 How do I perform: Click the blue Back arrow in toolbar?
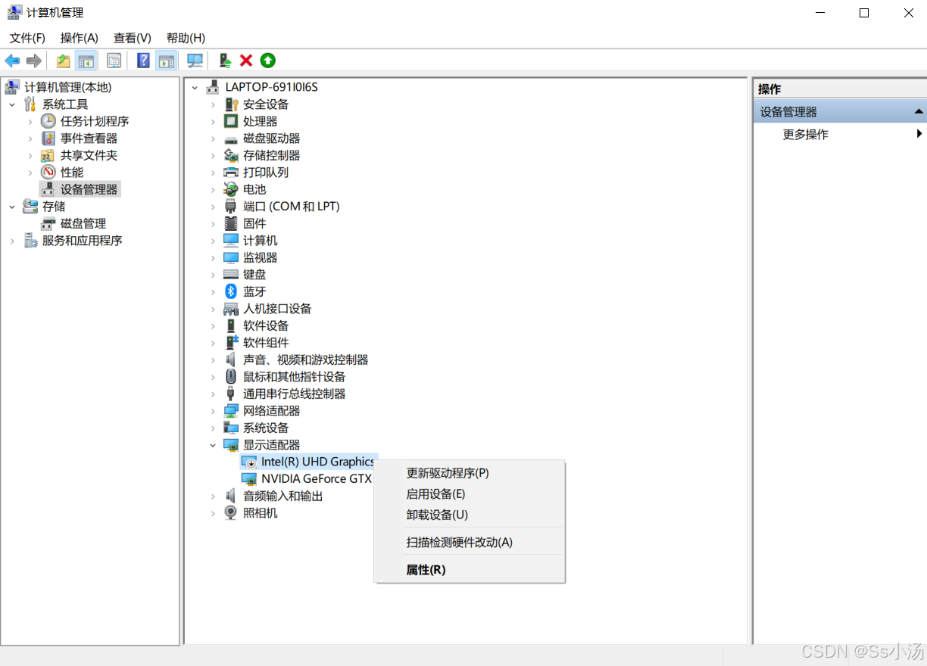(x=12, y=61)
